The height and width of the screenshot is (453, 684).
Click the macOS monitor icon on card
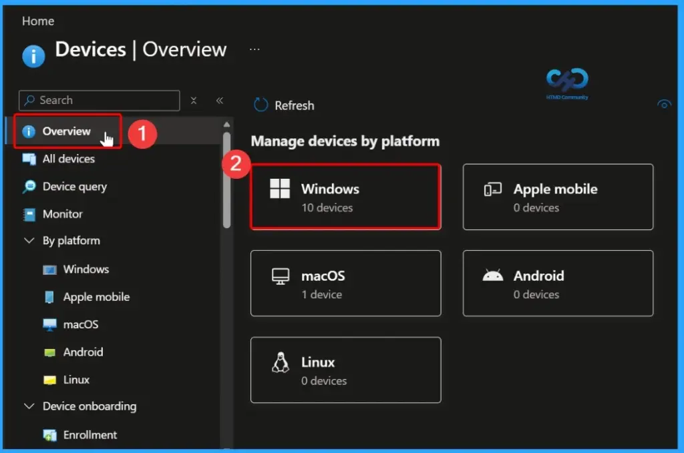click(x=280, y=276)
